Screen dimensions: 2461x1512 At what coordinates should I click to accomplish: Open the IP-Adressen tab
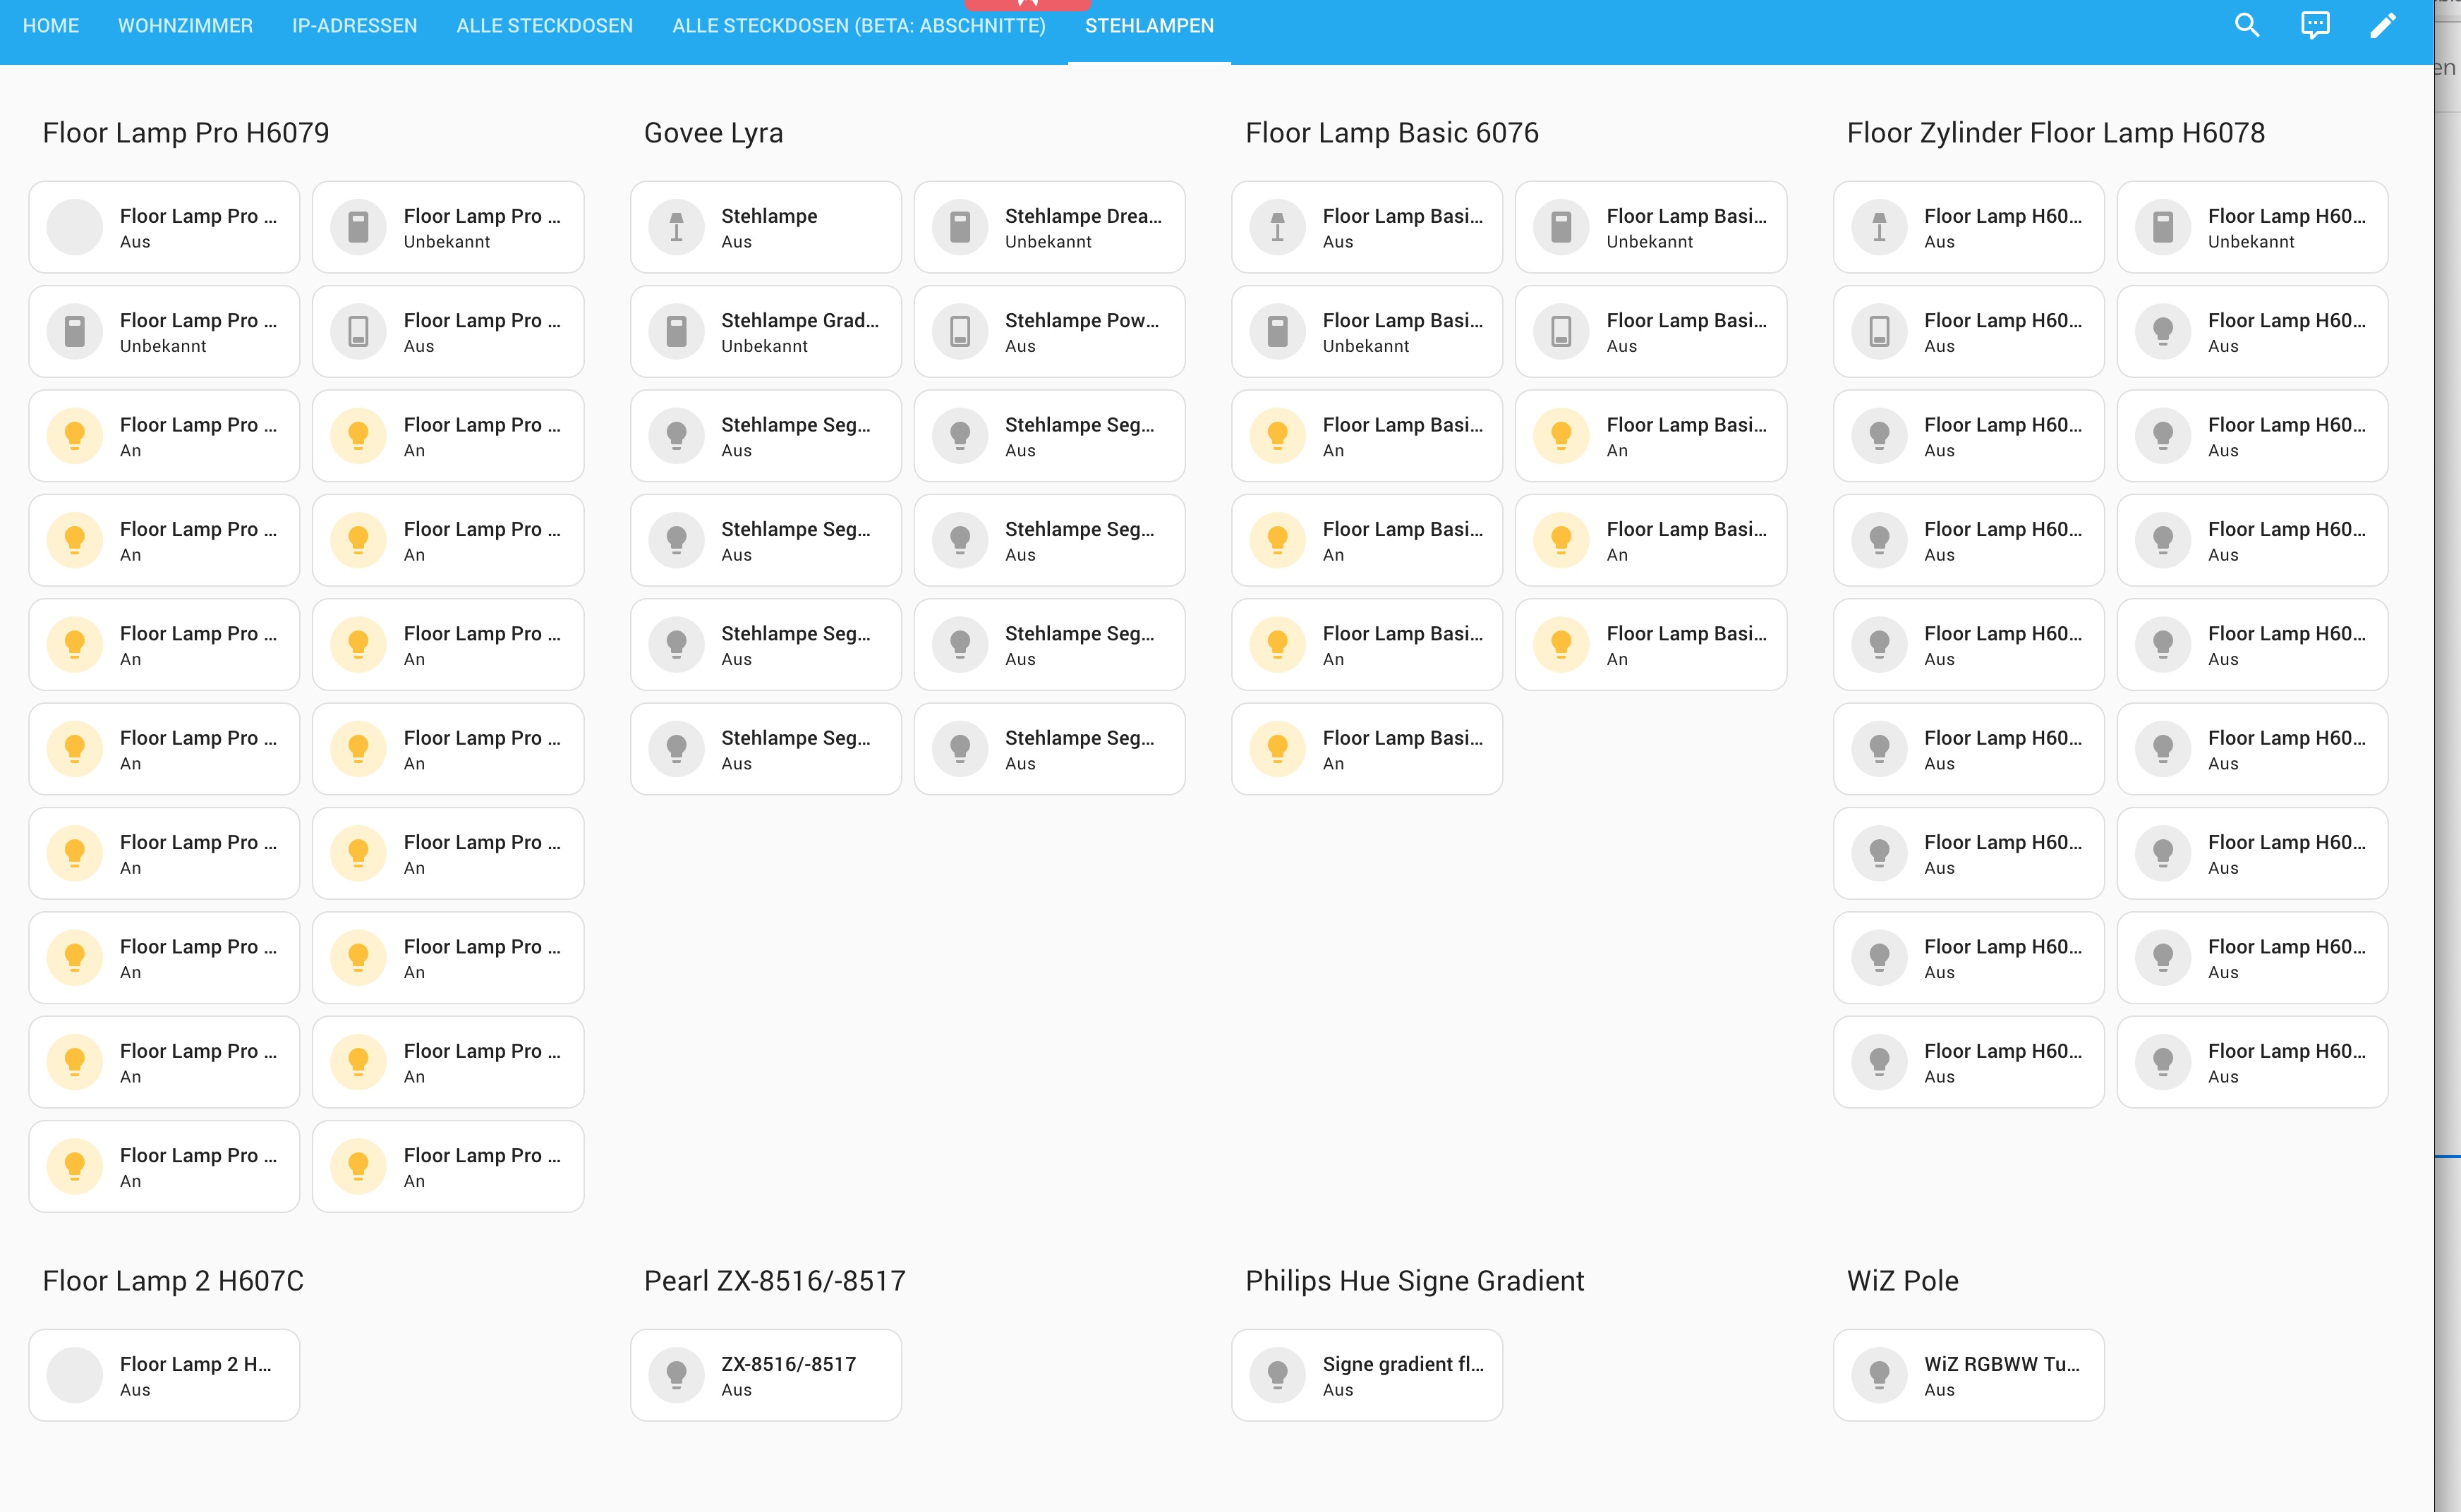[354, 26]
